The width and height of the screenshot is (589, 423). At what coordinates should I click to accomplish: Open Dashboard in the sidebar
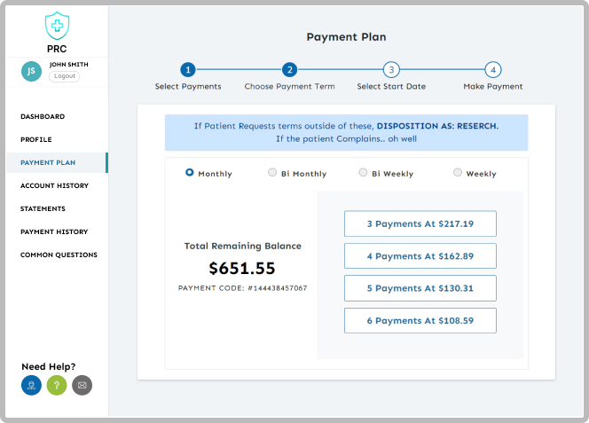tap(43, 116)
